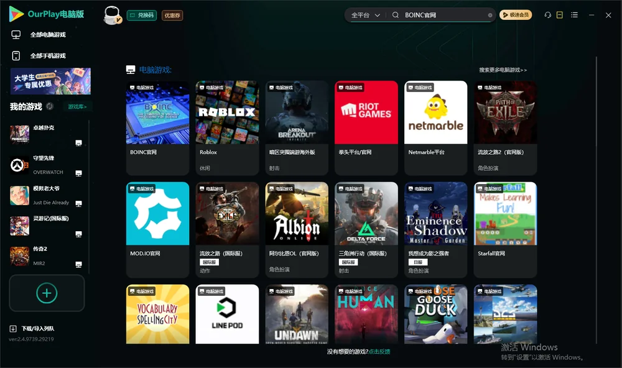
Task: Go to 全部电脑游戏 section
Action: (39, 35)
